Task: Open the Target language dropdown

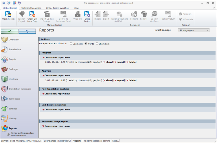Action: 193,30
